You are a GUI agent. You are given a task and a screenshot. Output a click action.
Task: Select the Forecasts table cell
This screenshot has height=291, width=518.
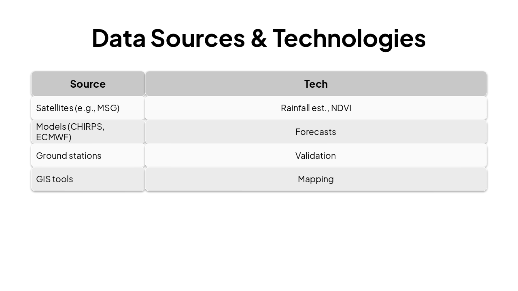click(316, 132)
